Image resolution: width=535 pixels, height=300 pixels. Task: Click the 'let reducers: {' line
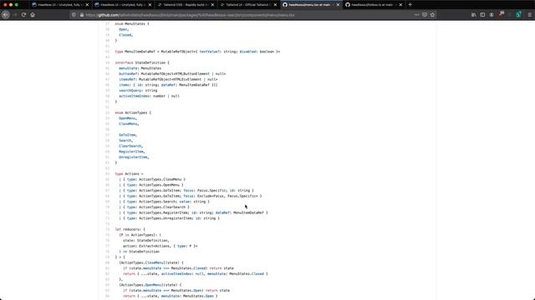(x=130, y=229)
